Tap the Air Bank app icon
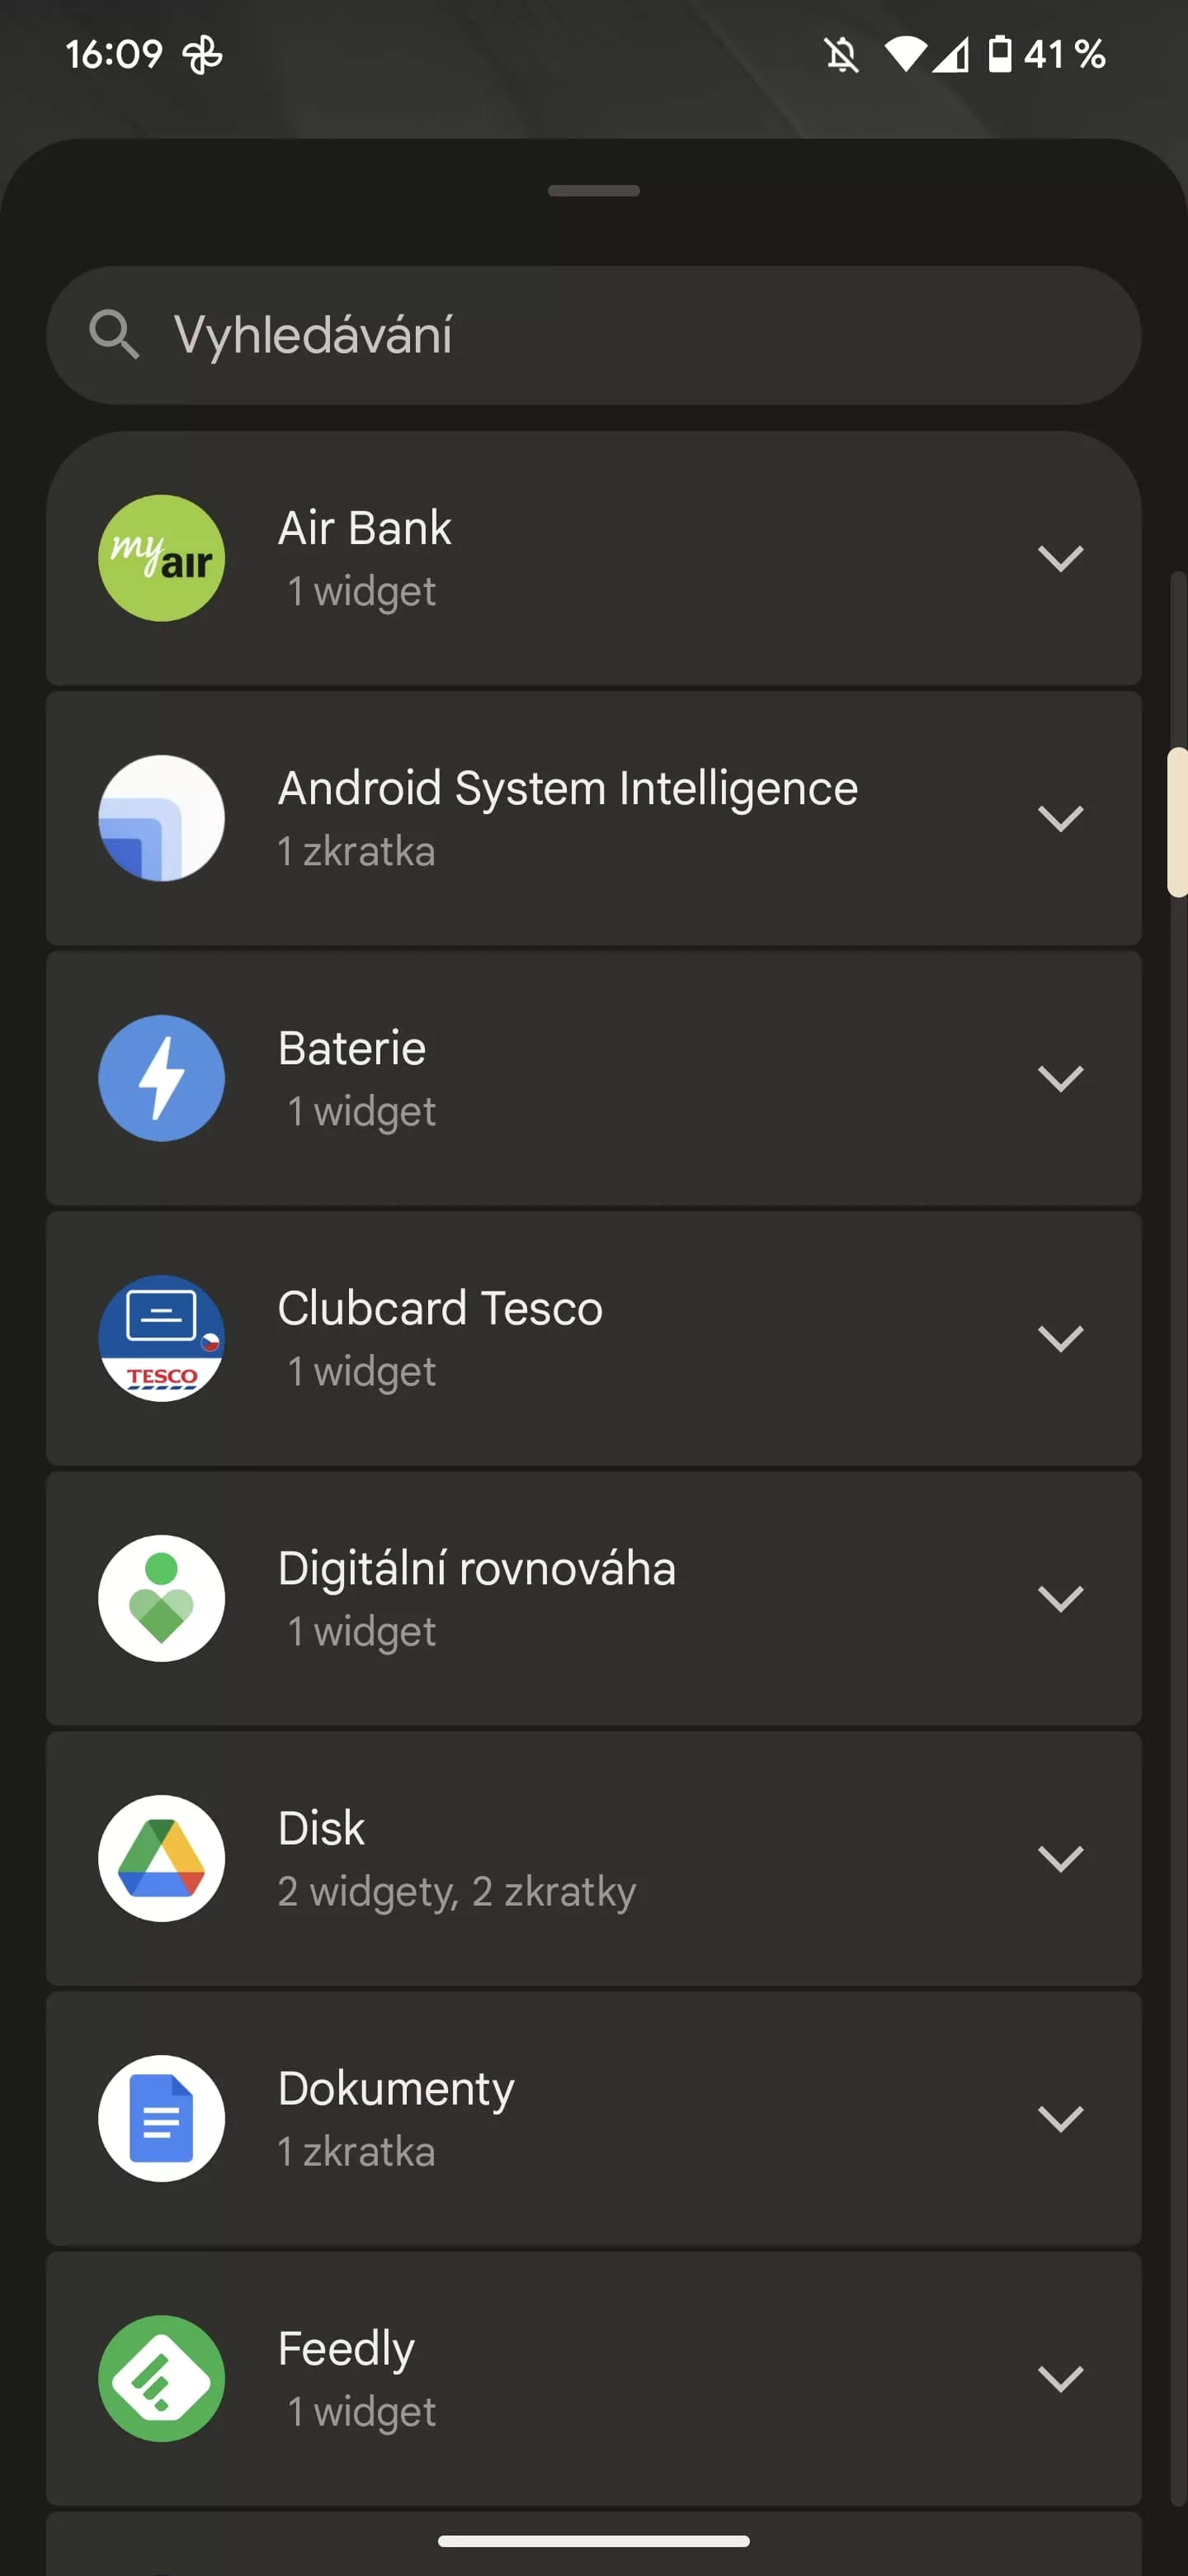This screenshot has width=1188, height=2576. point(161,558)
